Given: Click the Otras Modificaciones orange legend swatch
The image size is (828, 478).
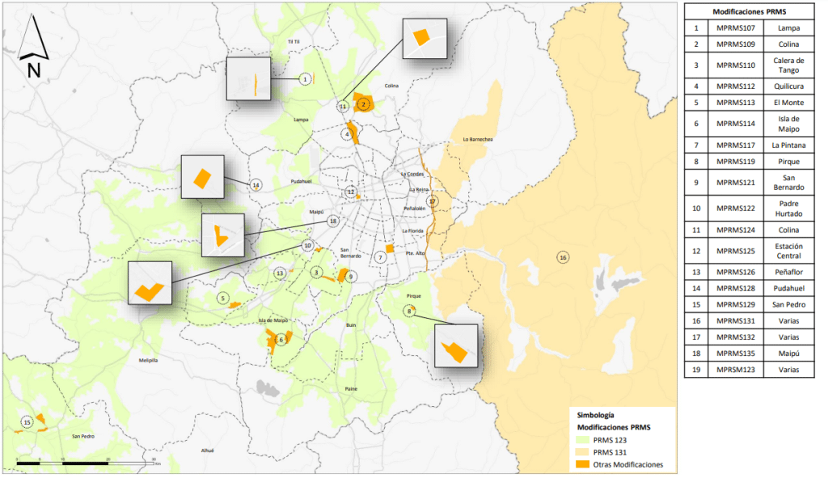Looking at the screenshot, I should pos(585,464).
